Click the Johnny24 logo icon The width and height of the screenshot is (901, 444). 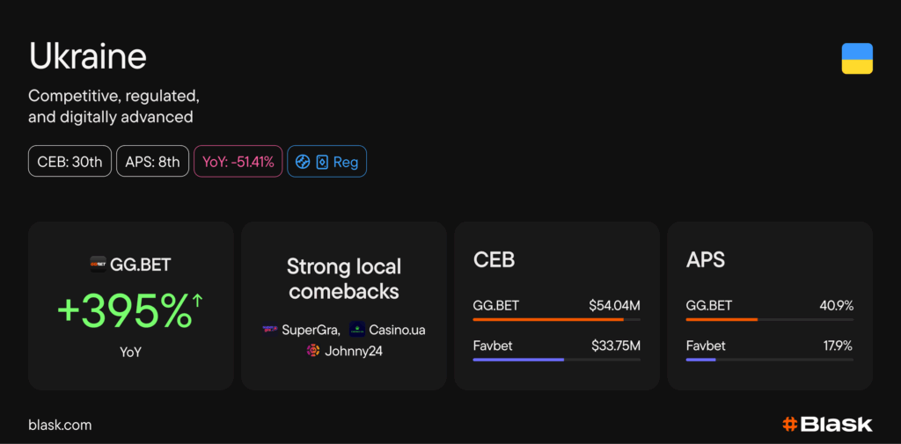tap(313, 351)
